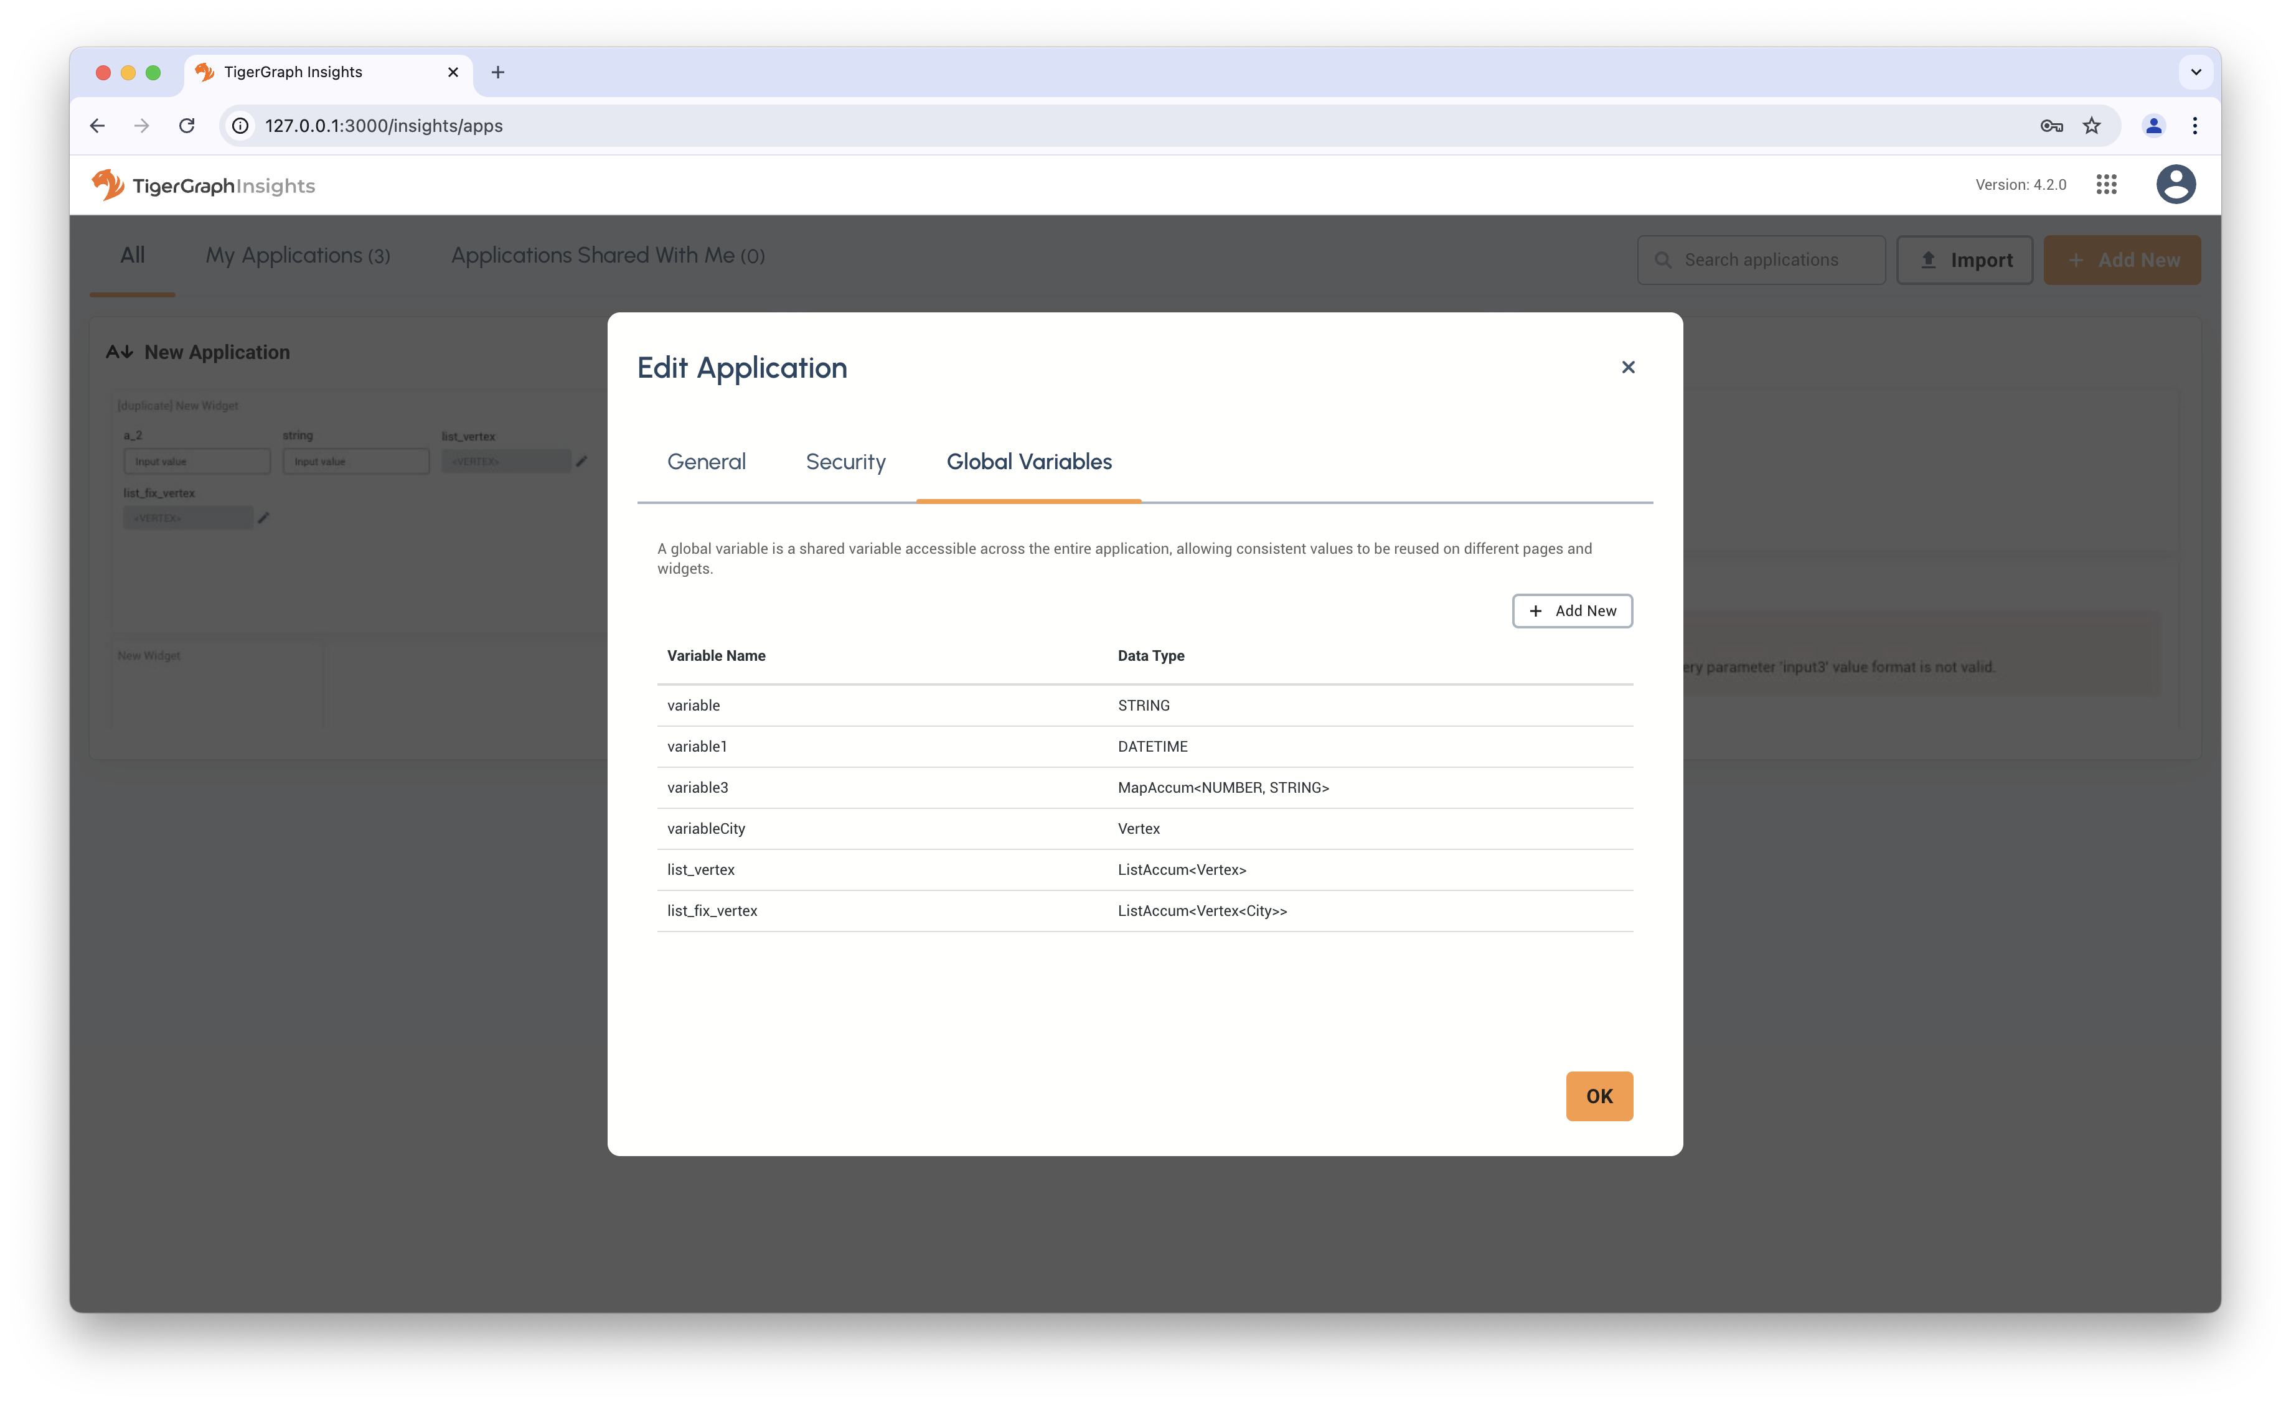Click the variable row with STRING type
Viewport: 2291px width, 1405px height.
coord(1145,705)
